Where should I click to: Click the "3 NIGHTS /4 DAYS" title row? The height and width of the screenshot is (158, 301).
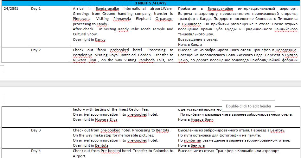150,3
